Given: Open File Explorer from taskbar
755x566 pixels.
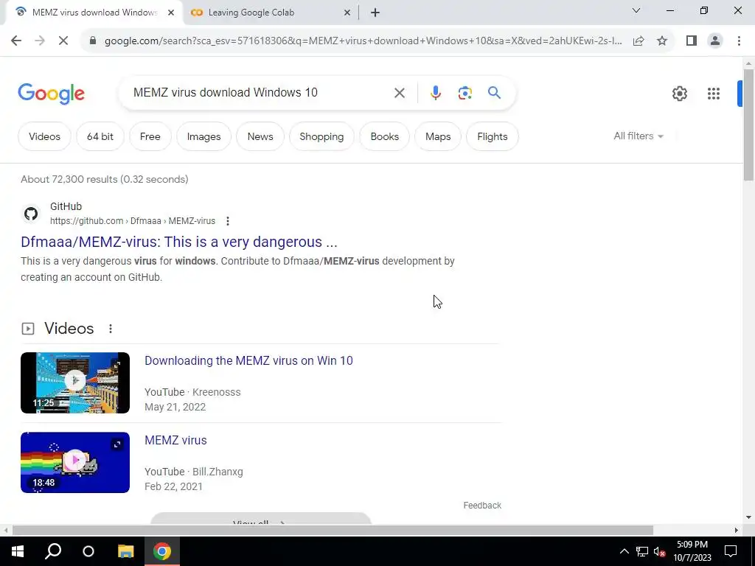Looking at the screenshot, I should pyautogui.click(x=125, y=551).
